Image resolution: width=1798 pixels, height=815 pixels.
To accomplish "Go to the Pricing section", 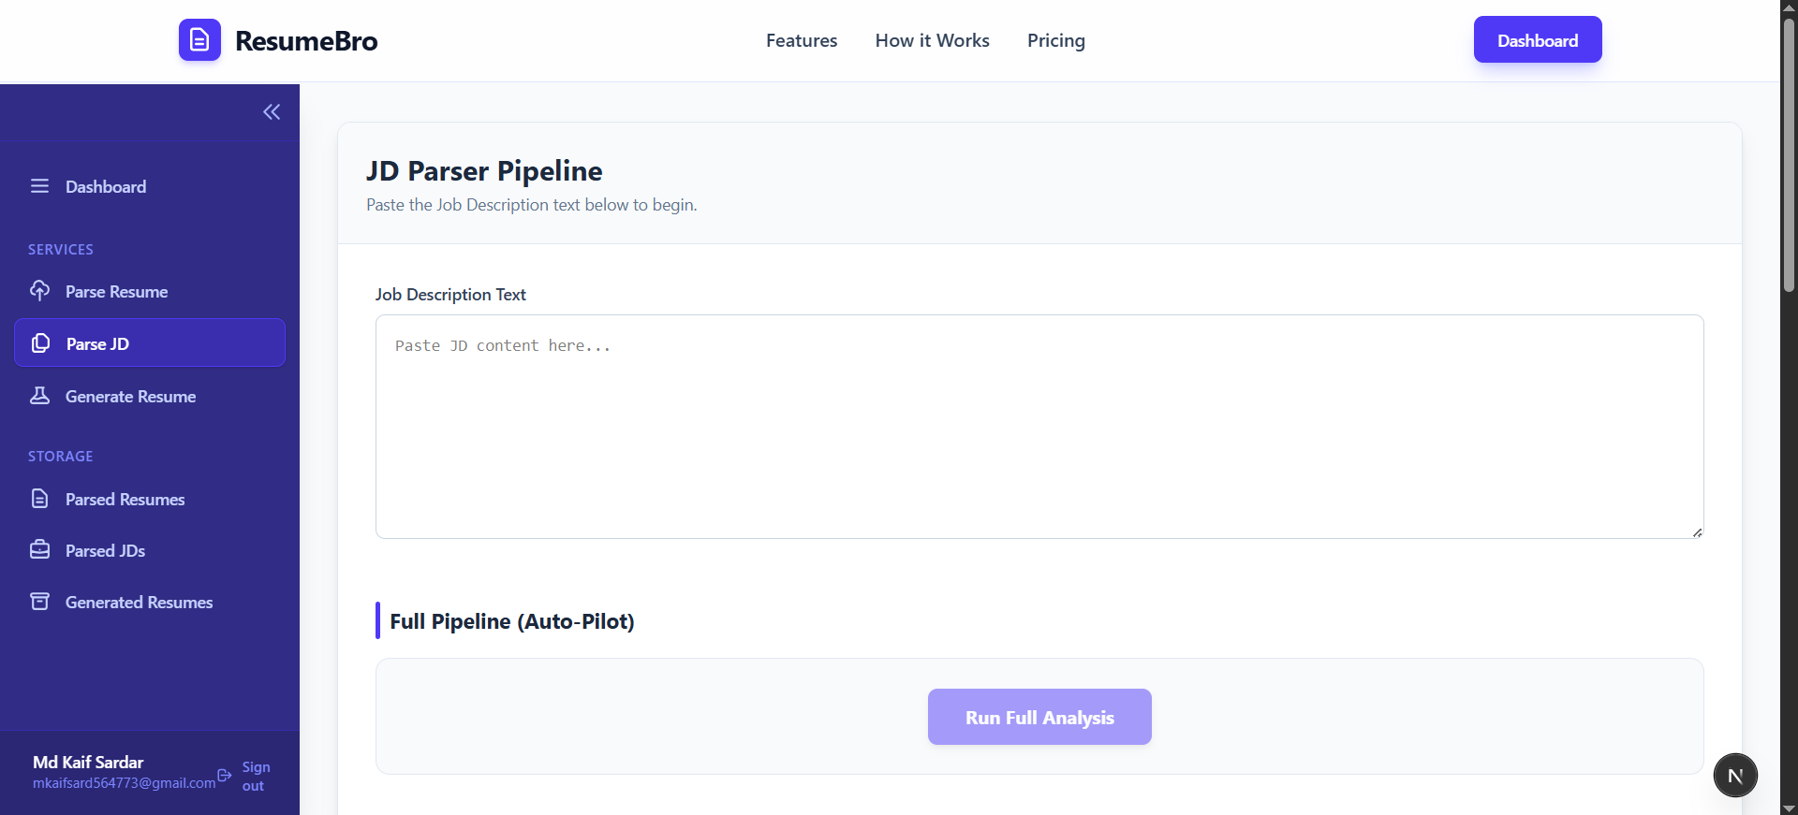I will tap(1055, 40).
